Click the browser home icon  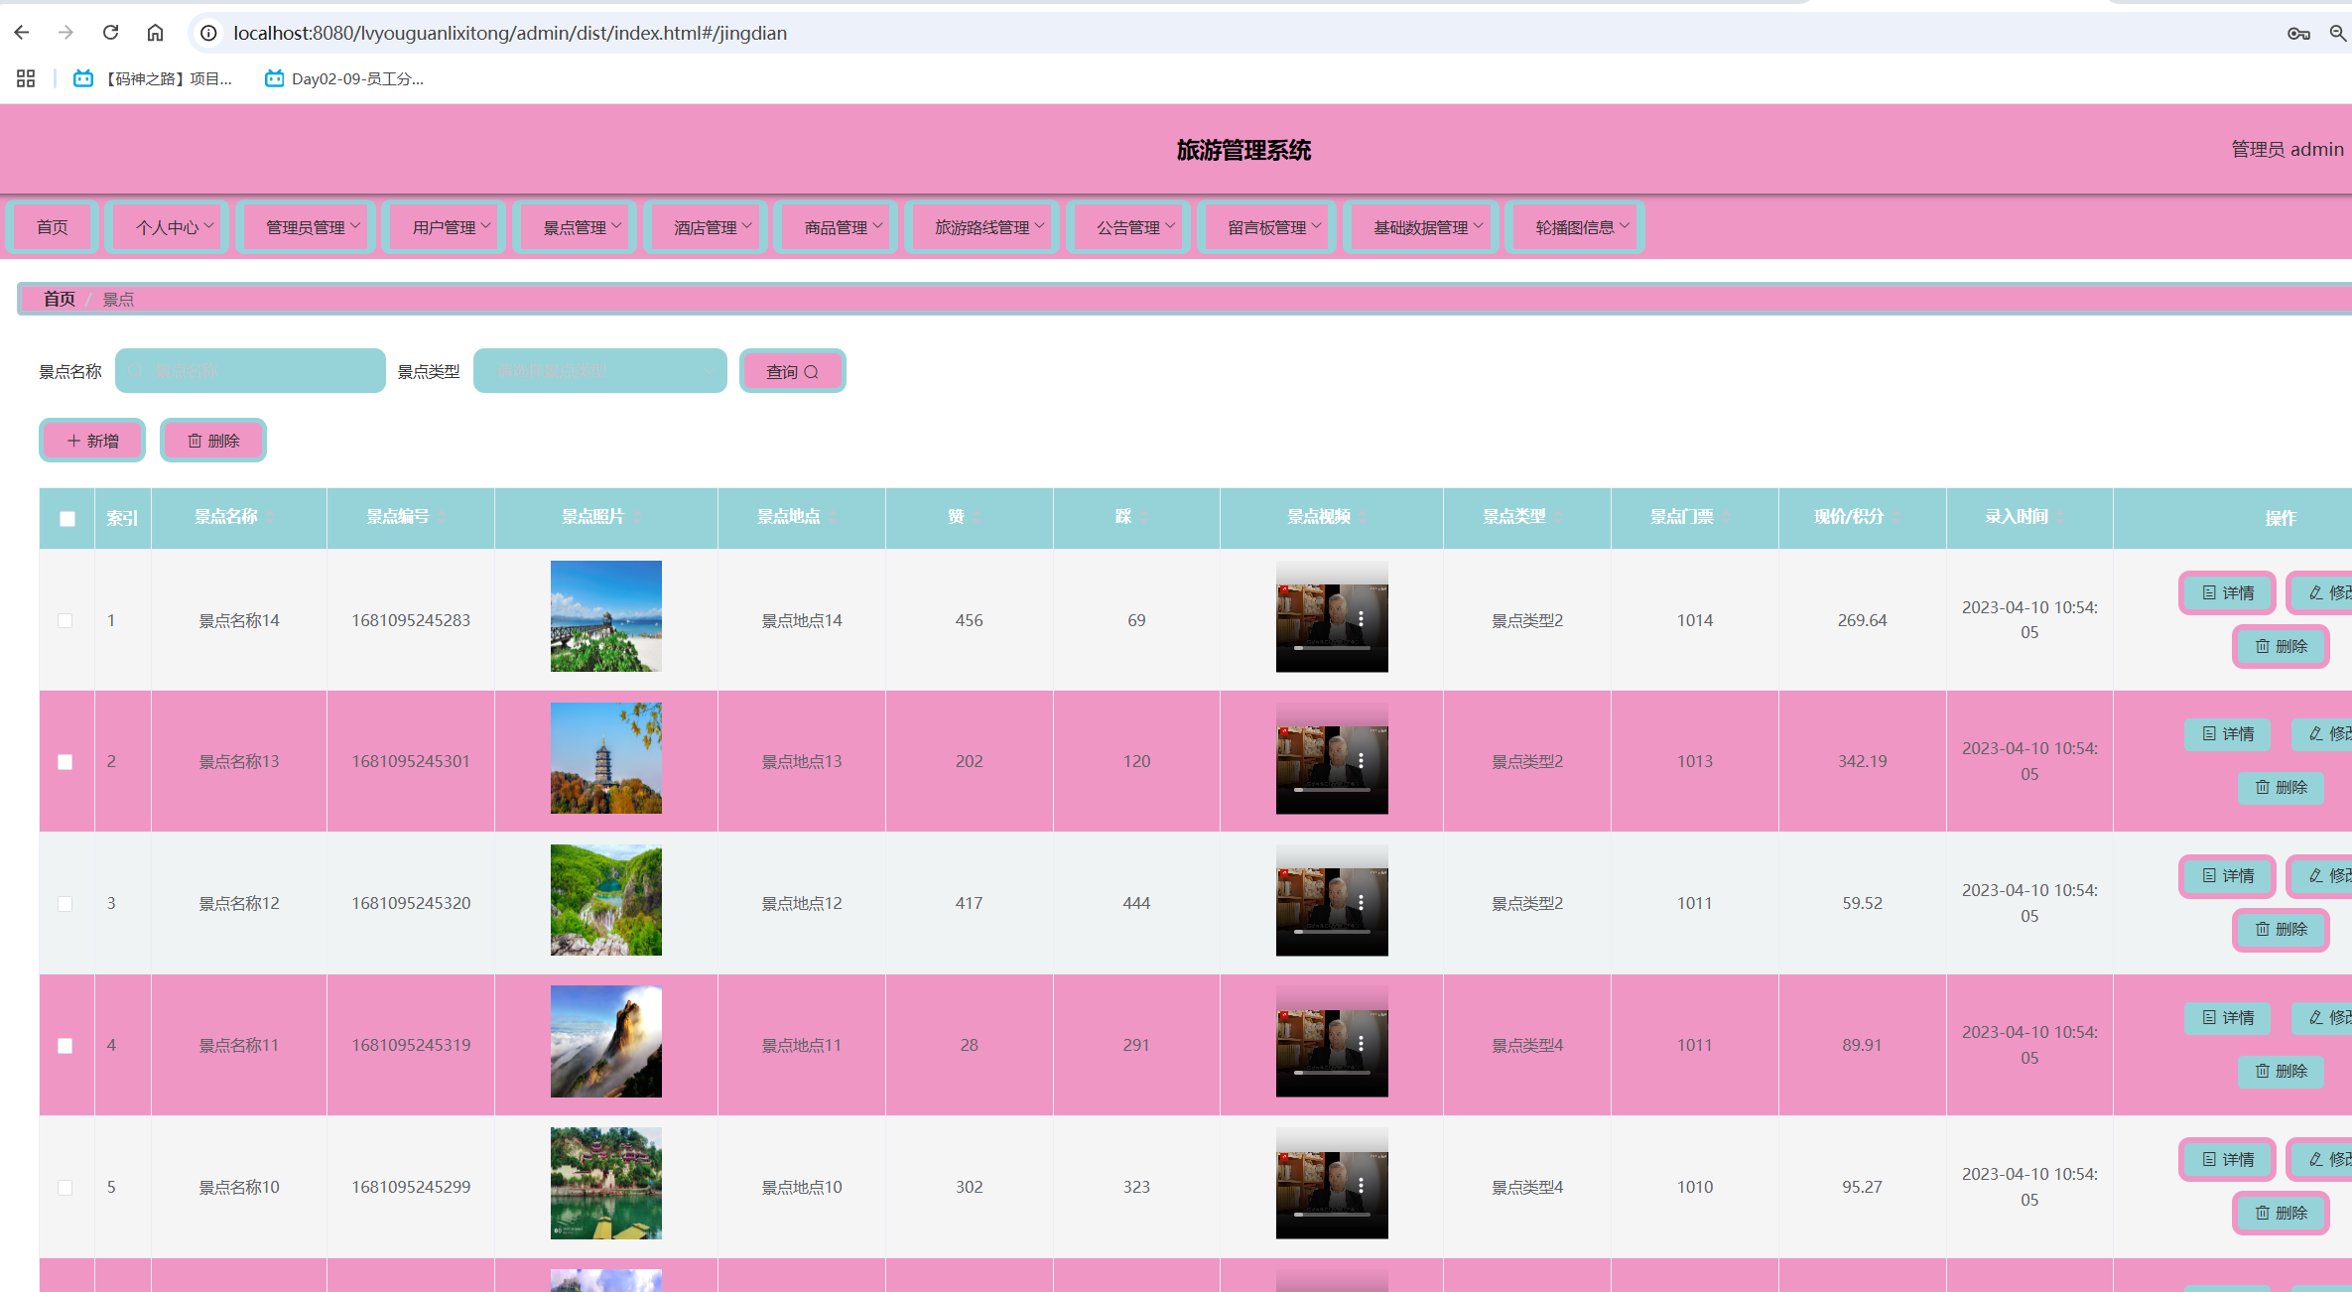[x=155, y=33]
